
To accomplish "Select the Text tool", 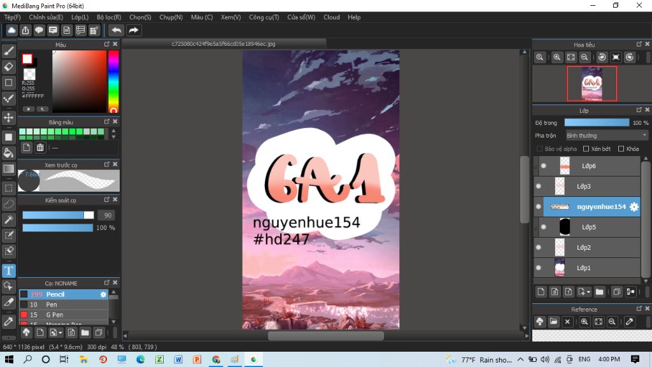I will pos(9,270).
